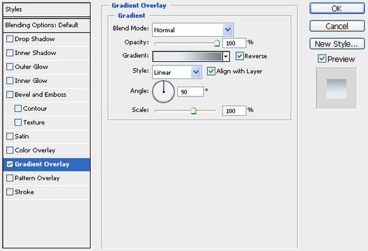Image resolution: width=368 pixels, height=251 pixels.
Task: Tick the Contour sub-option checkbox
Action: [18, 109]
